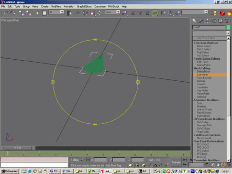
Task: Open the Tools menu
Action: click(17, 7)
